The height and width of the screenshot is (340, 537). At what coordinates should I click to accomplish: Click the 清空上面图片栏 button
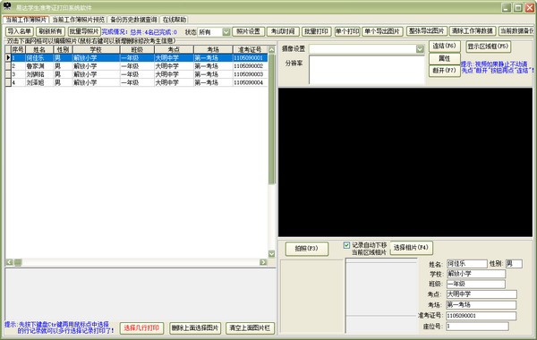[x=250, y=328]
